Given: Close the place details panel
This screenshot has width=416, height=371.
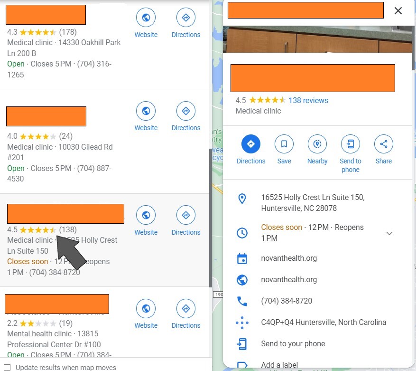Looking at the screenshot, I should point(398,11).
